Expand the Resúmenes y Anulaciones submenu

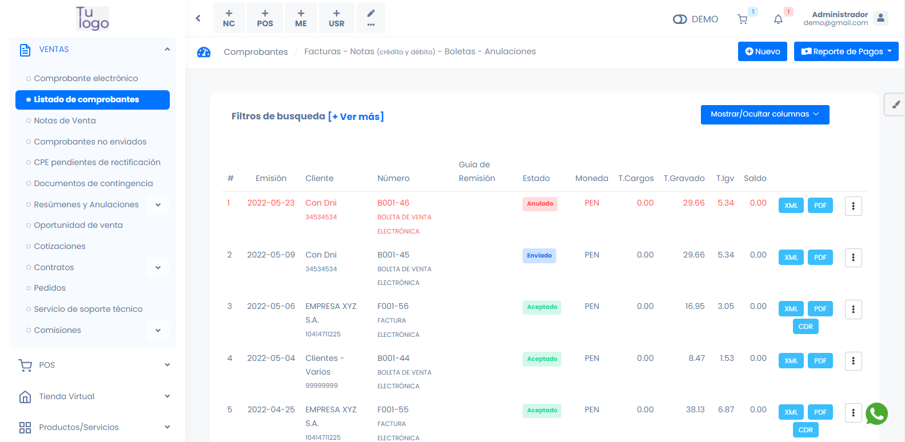(x=158, y=204)
